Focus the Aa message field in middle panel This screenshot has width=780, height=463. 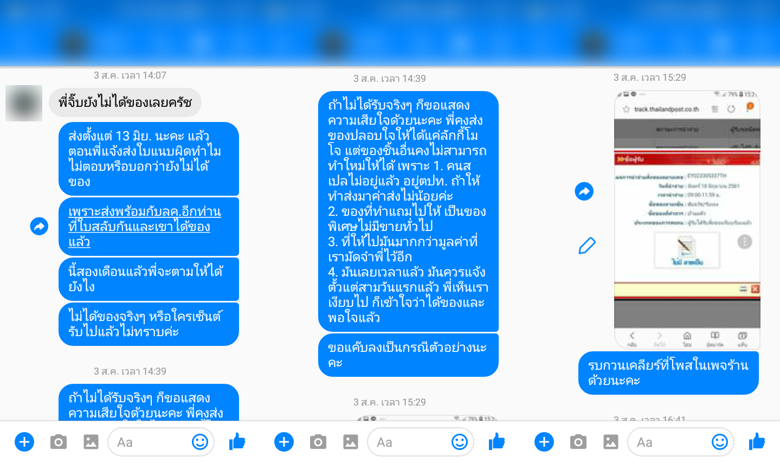pyautogui.click(x=421, y=442)
